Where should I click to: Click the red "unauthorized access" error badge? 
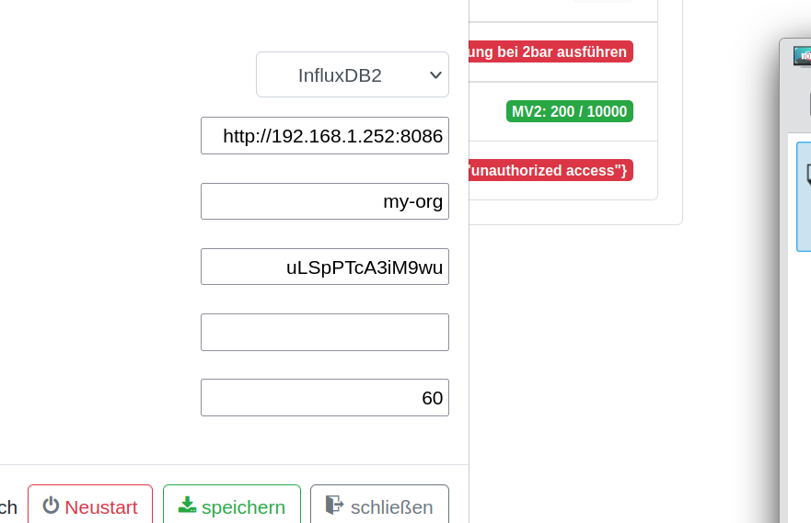[x=550, y=170]
